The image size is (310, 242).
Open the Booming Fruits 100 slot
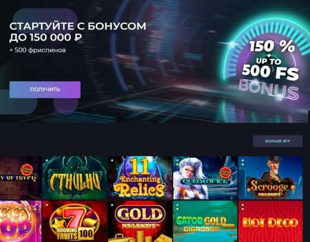pyautogui.click(x=74, y=221)
